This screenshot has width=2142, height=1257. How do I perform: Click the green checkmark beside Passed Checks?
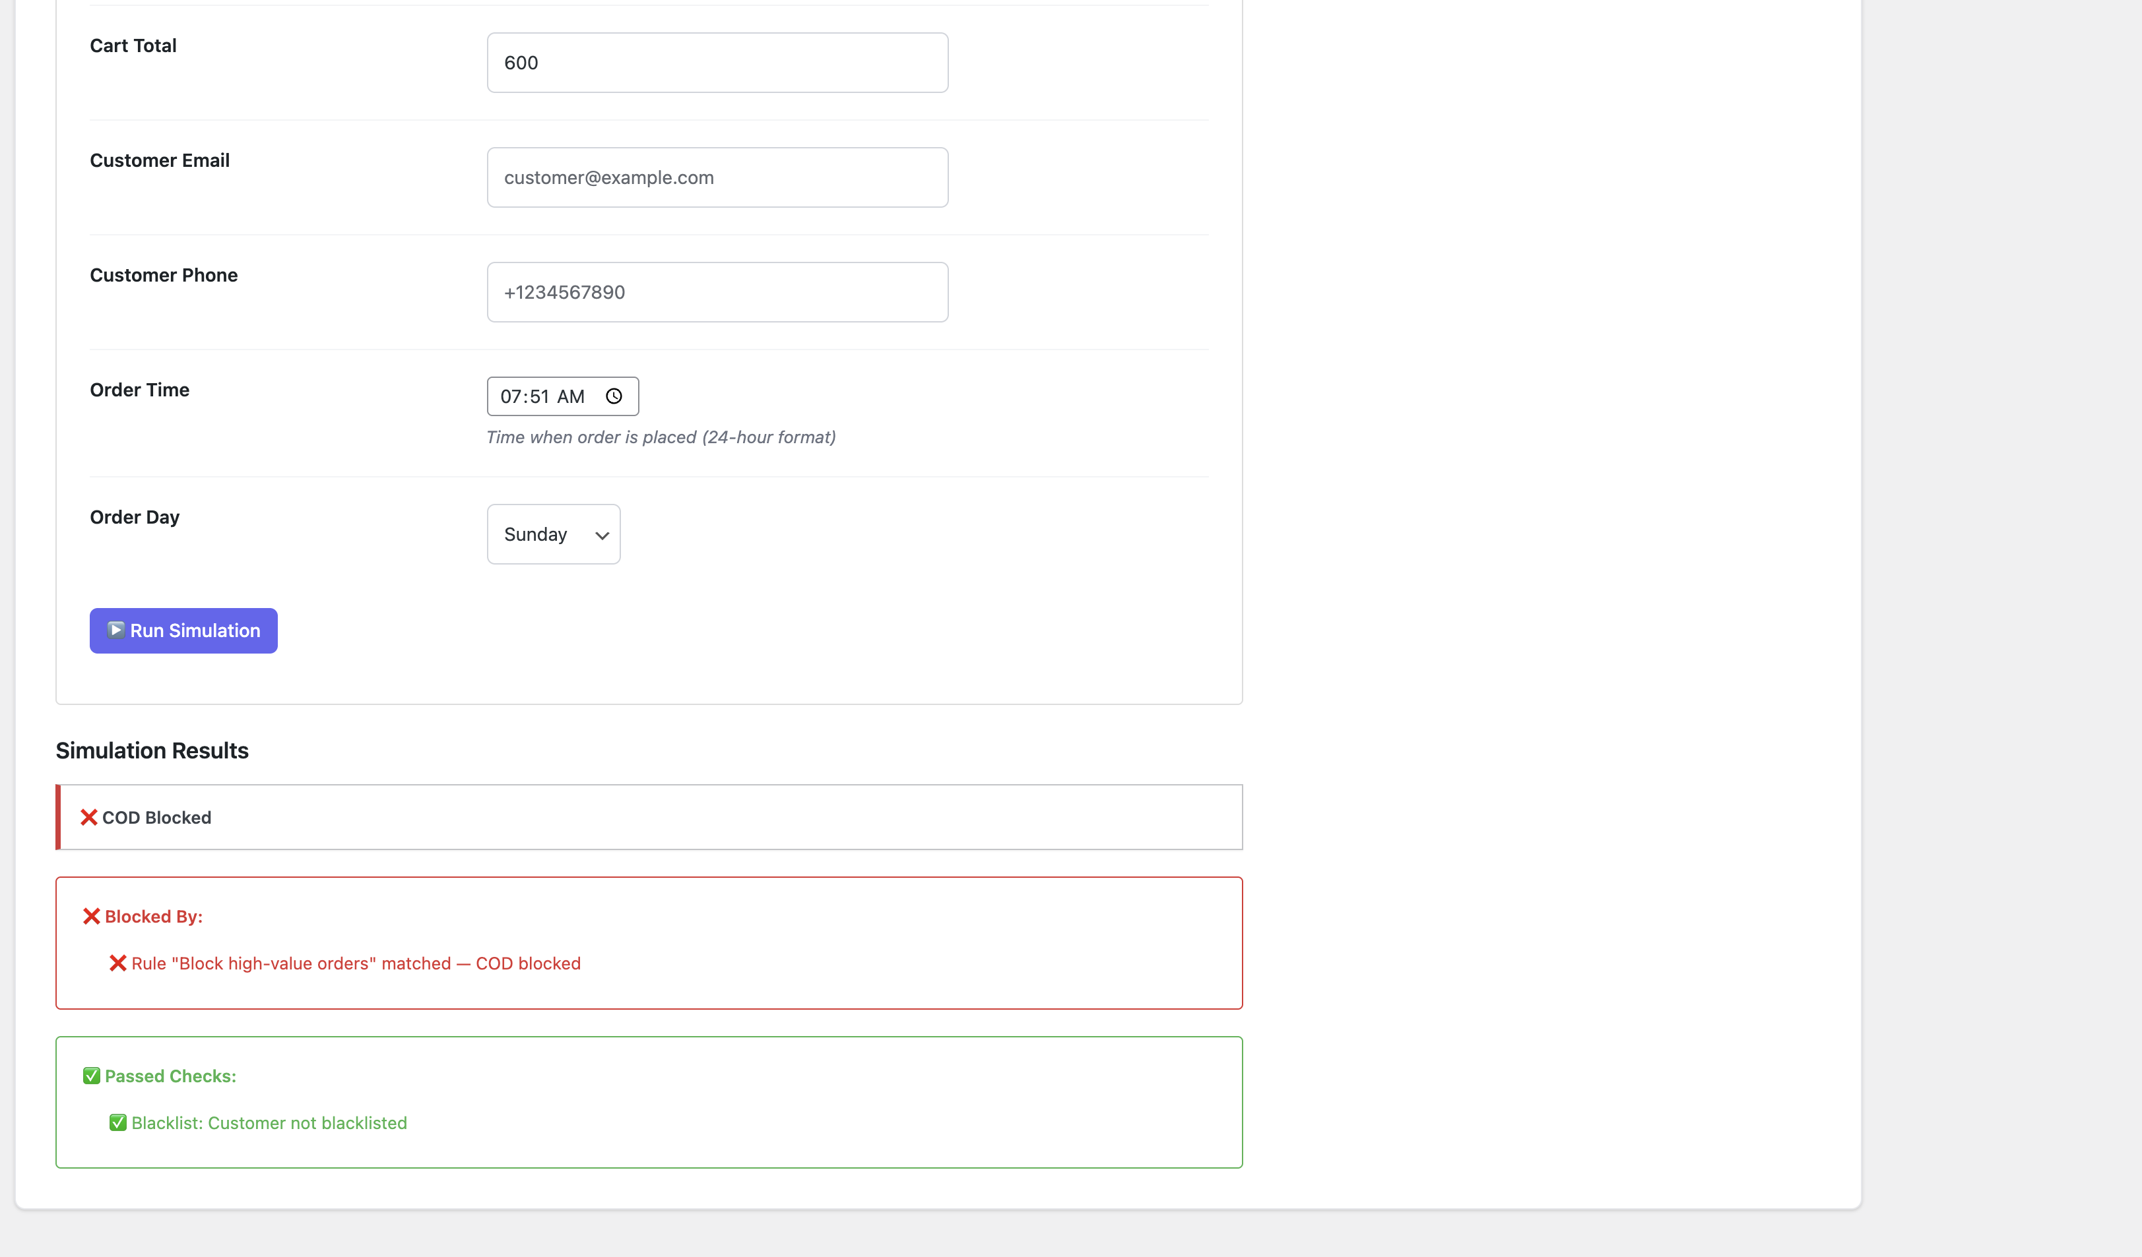pyautogui.click(x=91, y=1075)
